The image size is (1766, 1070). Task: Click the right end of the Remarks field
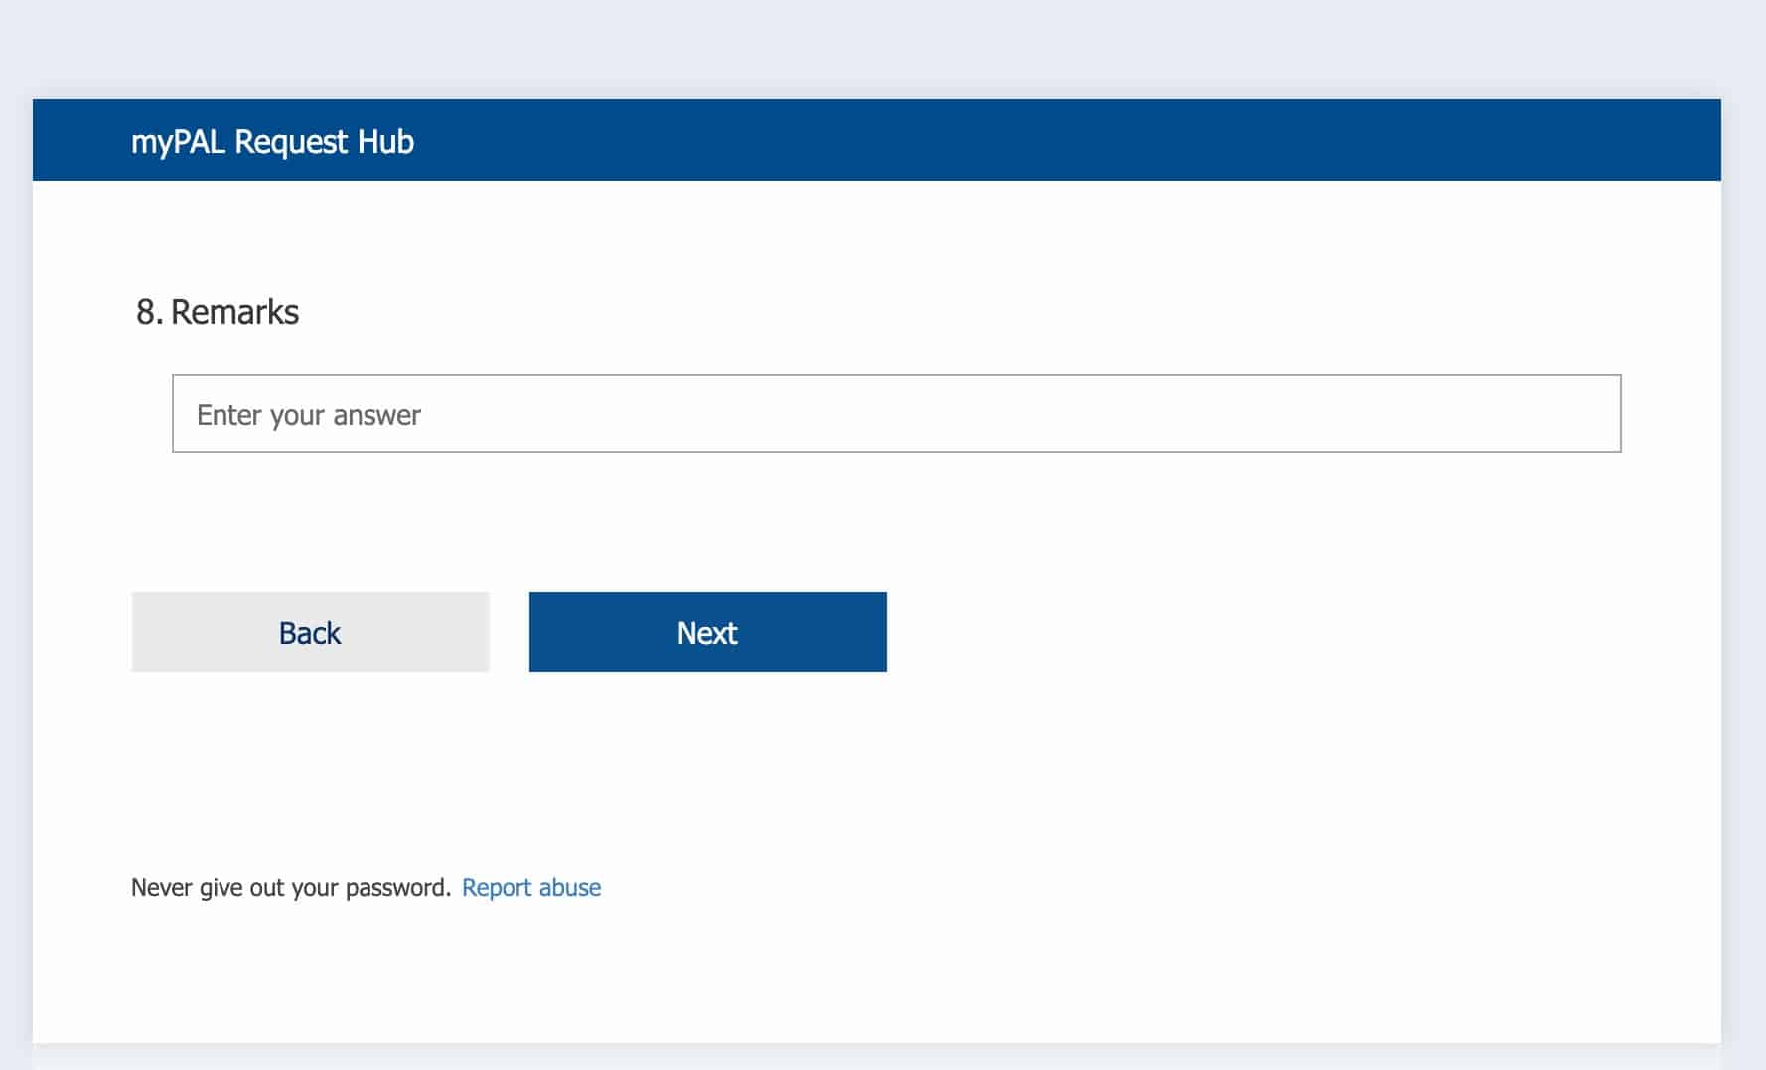(1589, 413)
